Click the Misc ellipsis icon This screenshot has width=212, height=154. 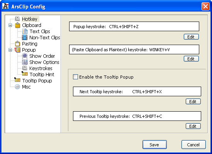(17, 87)
